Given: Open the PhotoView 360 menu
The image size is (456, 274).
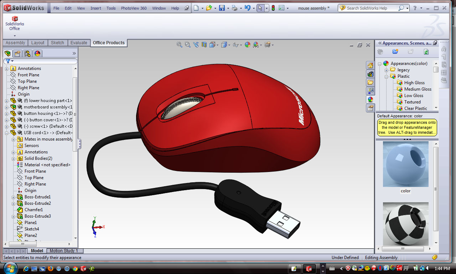Looking at the screenshot, I should (134, 8).
